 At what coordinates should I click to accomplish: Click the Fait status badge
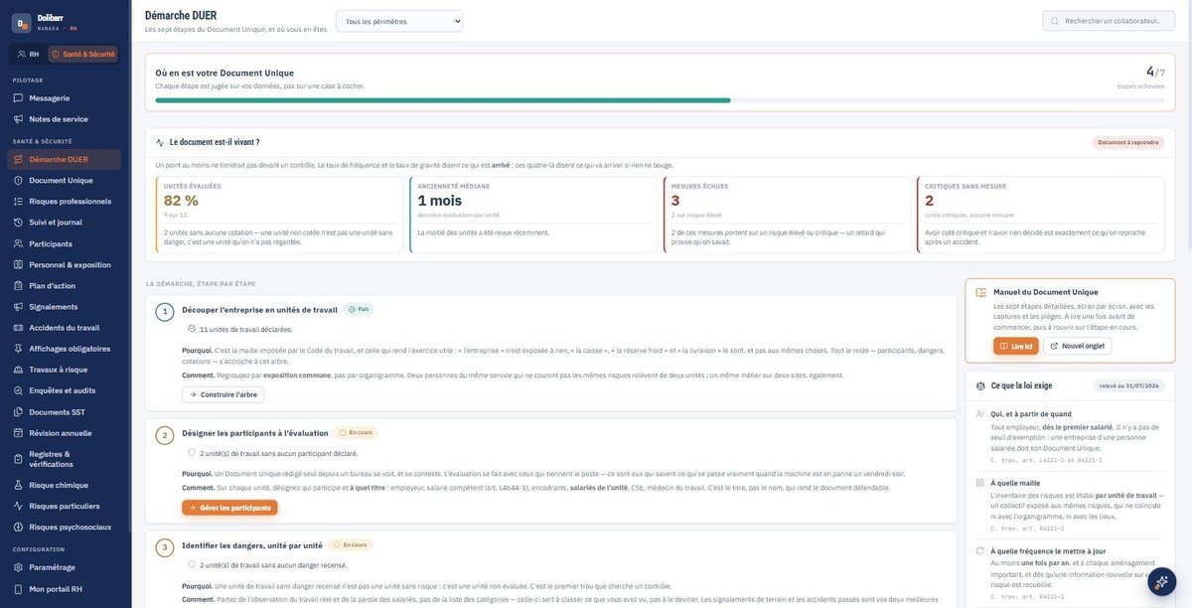tap(359, 310)
